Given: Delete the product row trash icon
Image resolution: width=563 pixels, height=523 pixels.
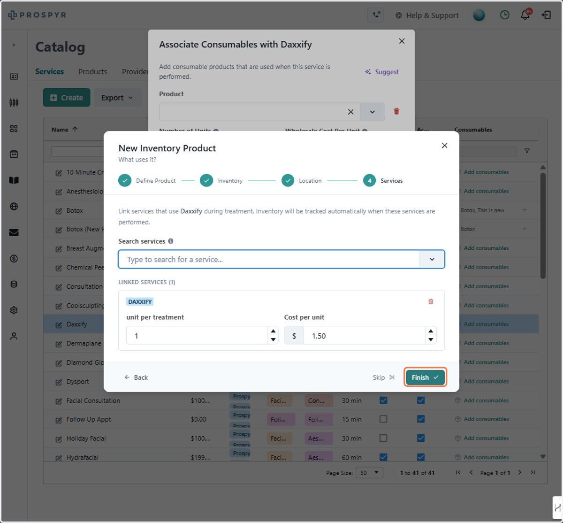Looking at the screenshot, I should point(396,111).
